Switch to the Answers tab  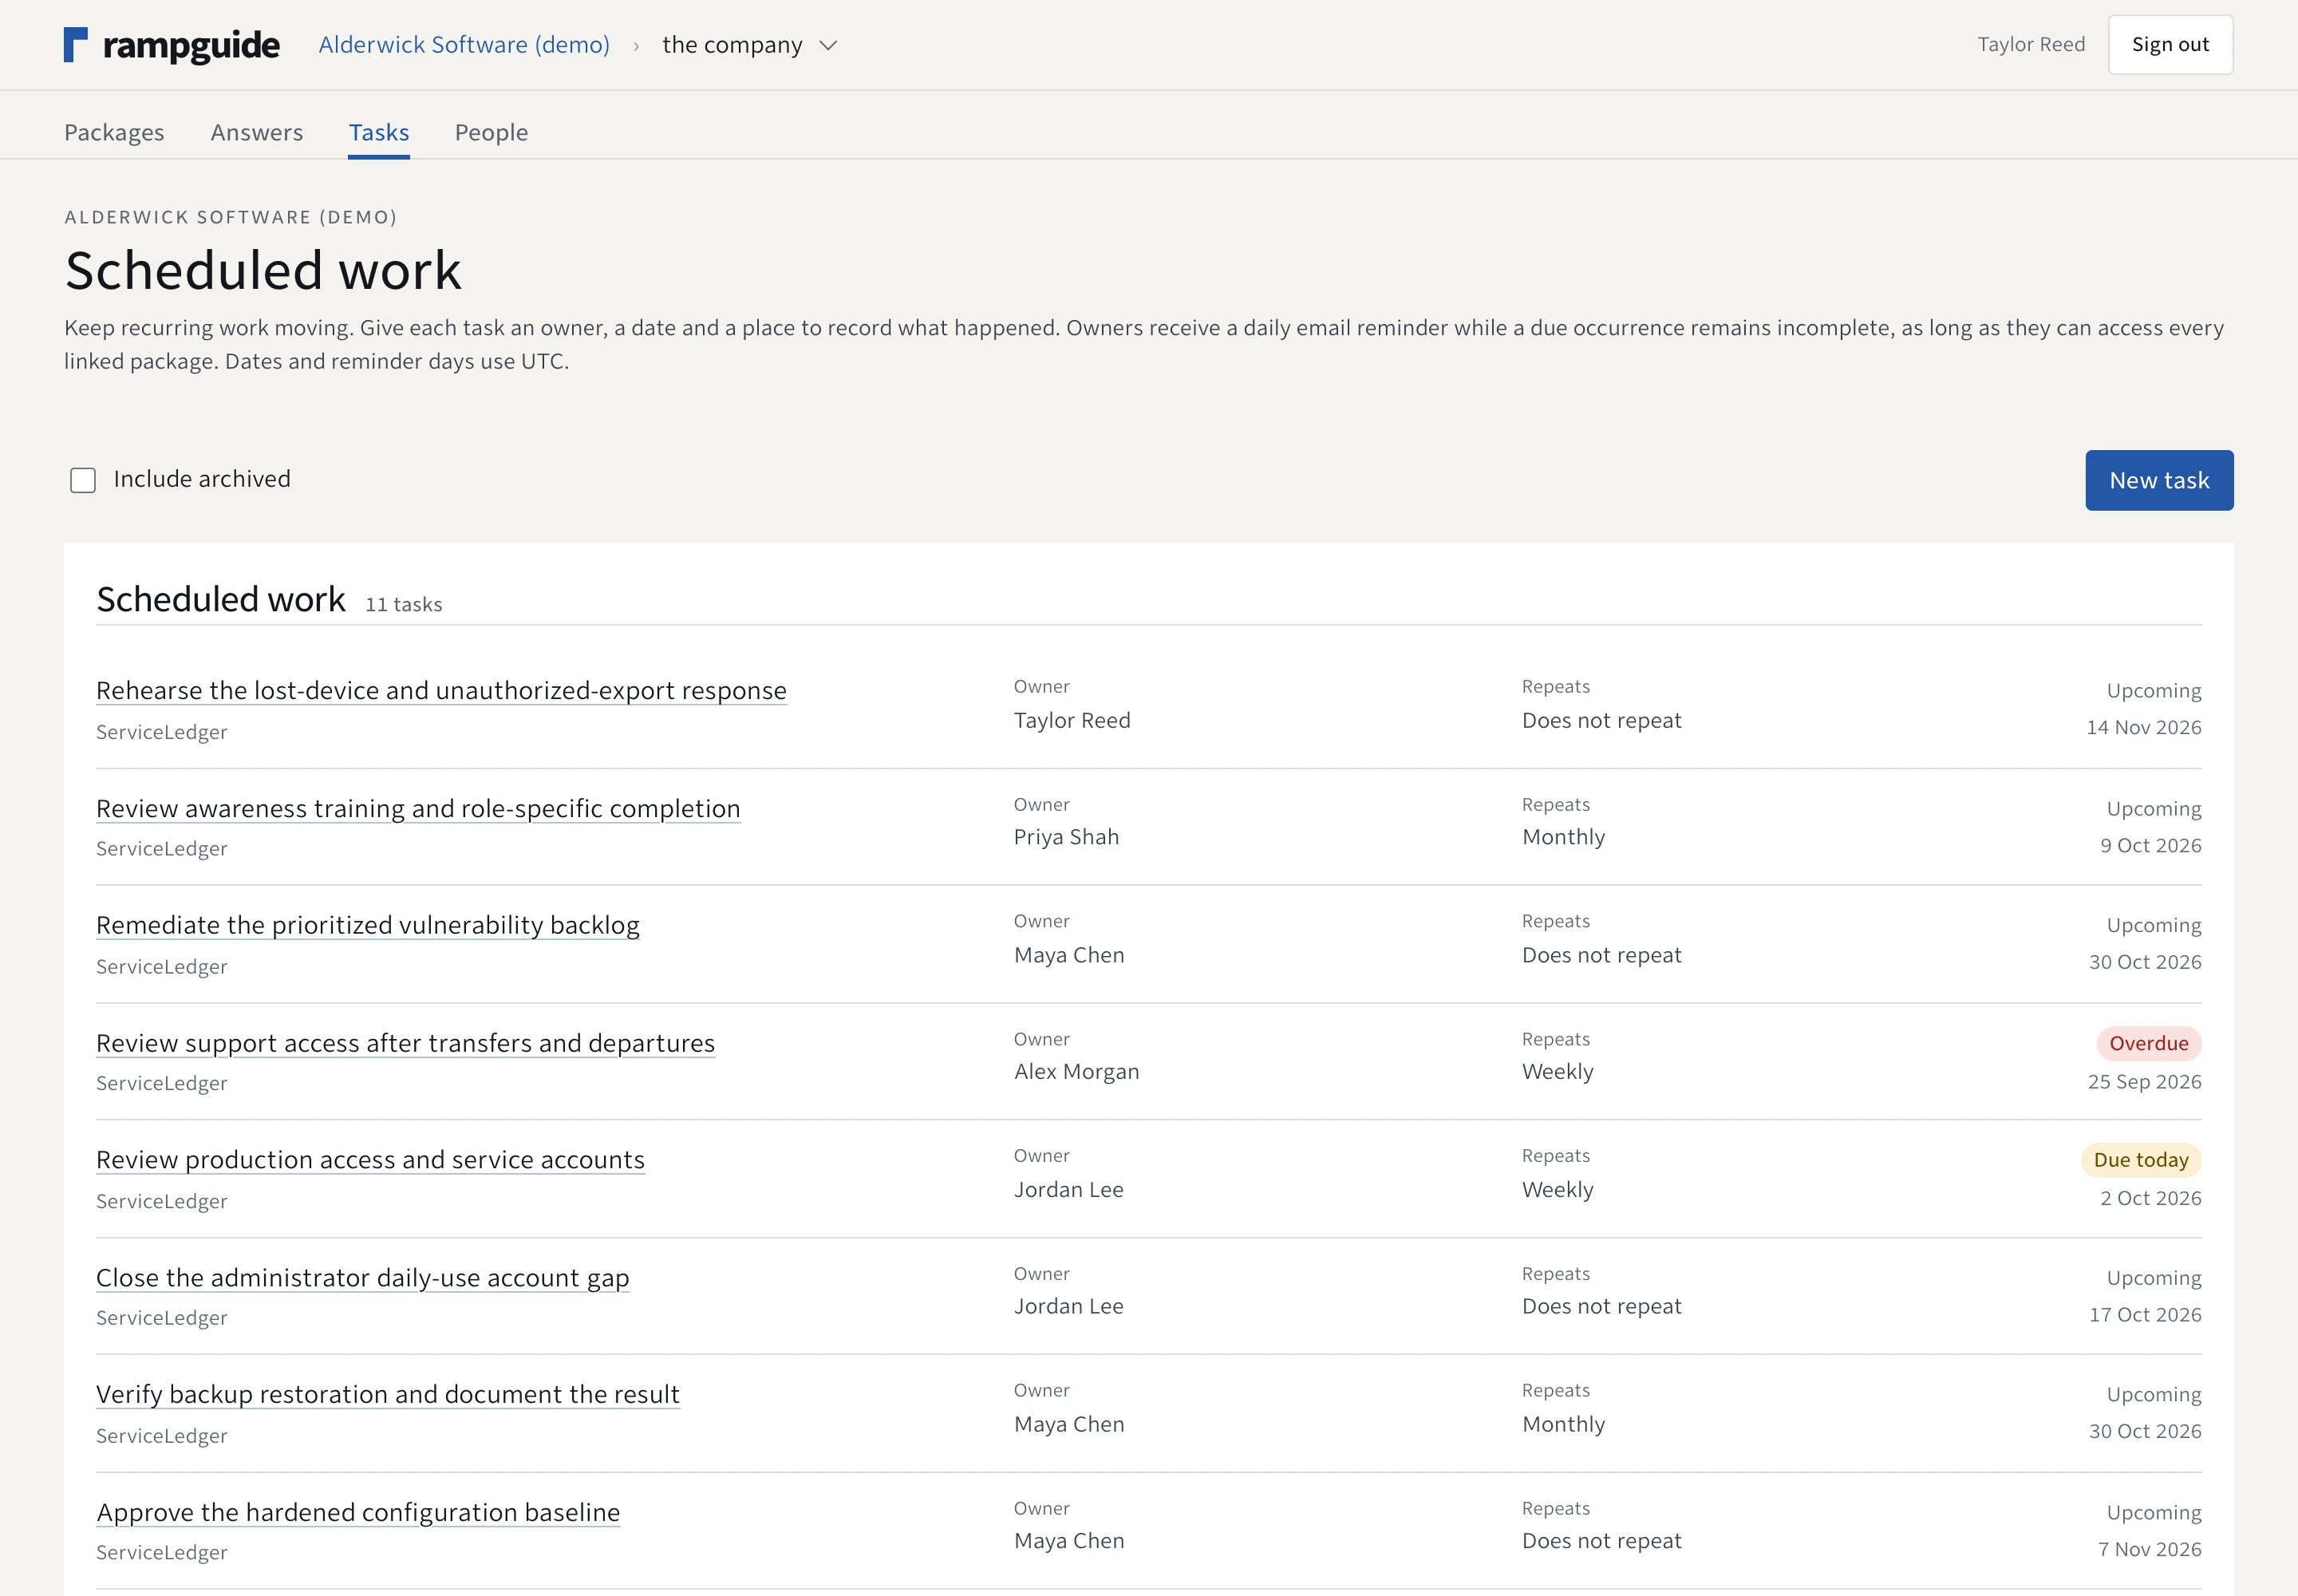point(256,132)
